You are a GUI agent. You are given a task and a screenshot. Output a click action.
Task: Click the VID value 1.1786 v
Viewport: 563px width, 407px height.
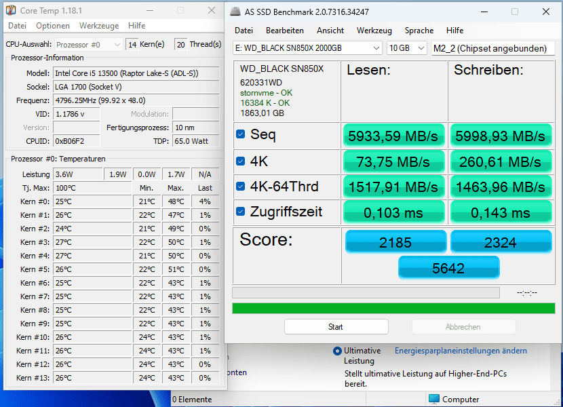click(x=77, y=114)
